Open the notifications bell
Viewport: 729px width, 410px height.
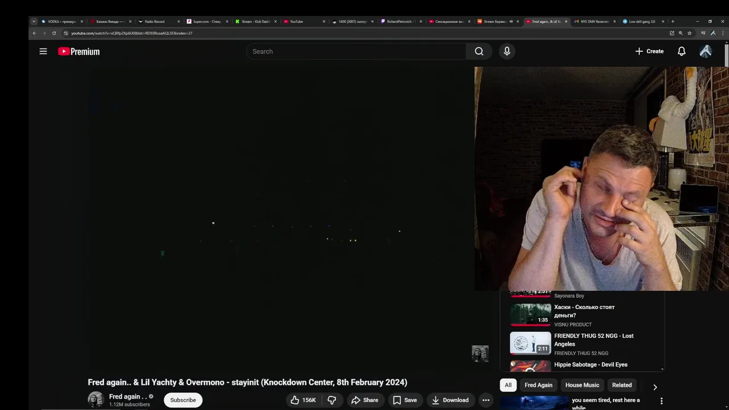click(681, 51)
